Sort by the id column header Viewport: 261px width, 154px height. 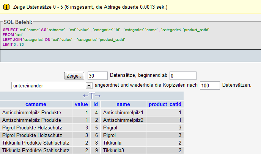96,104
